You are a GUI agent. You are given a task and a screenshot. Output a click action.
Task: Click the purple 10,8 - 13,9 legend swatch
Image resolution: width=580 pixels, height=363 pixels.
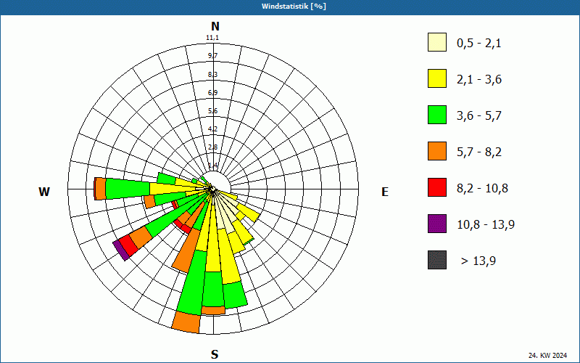[x=437, y=224]
